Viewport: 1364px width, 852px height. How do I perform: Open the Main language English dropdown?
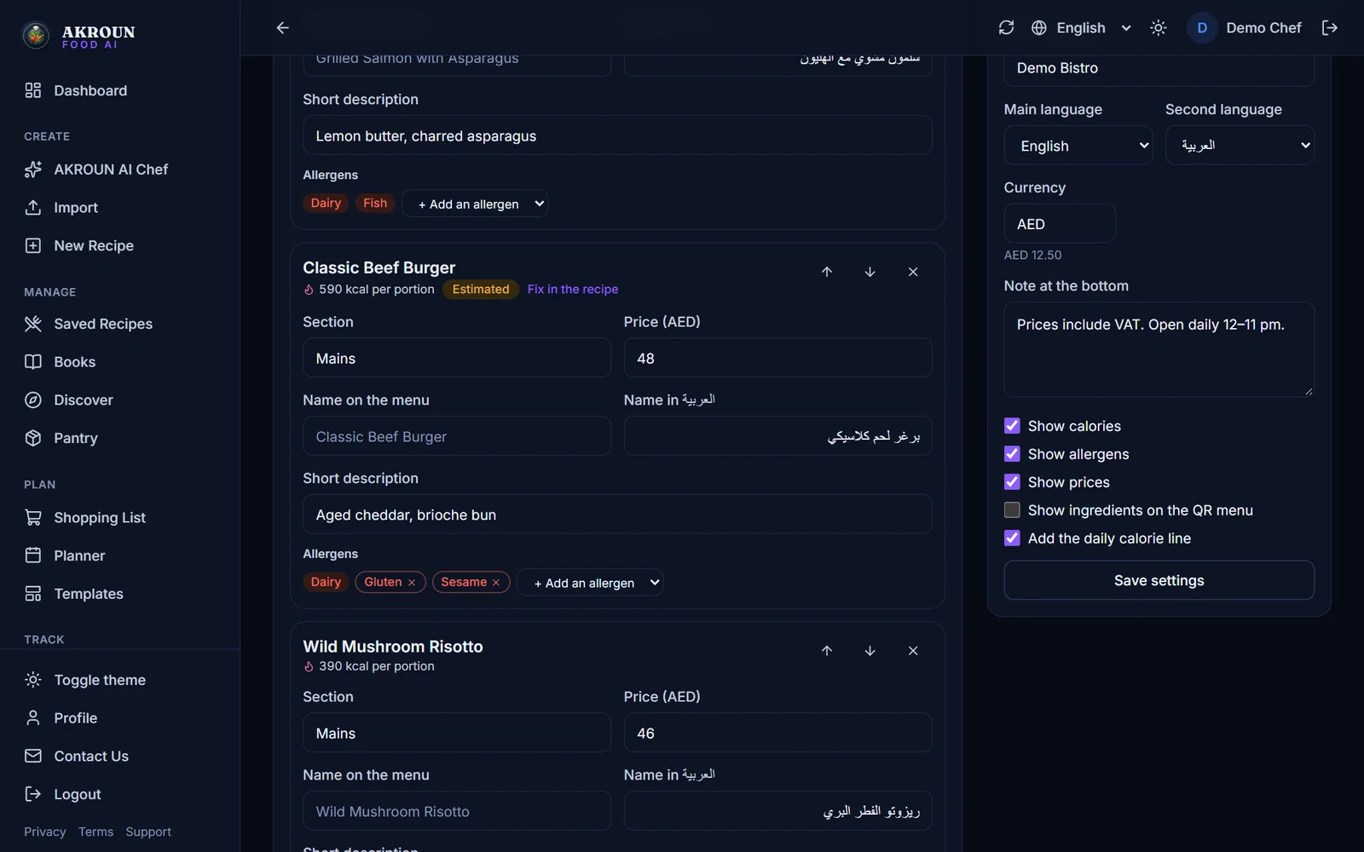(1078, 146)
